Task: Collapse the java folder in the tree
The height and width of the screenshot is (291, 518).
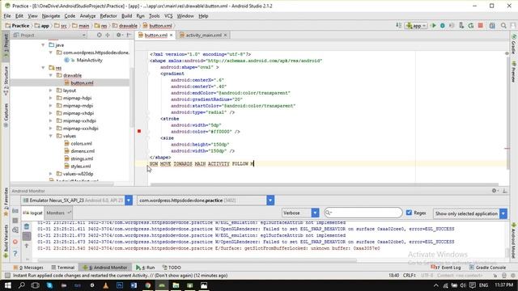Action: [43, 45]
